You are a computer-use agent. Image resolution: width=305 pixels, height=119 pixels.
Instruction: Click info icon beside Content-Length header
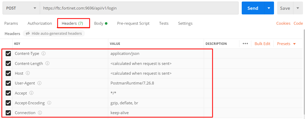[x=48, y=63]
